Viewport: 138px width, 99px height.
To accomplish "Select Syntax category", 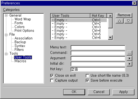I will click(x=20, y=46).
